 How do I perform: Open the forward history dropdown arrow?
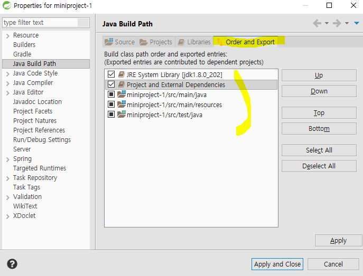[347, 23]
